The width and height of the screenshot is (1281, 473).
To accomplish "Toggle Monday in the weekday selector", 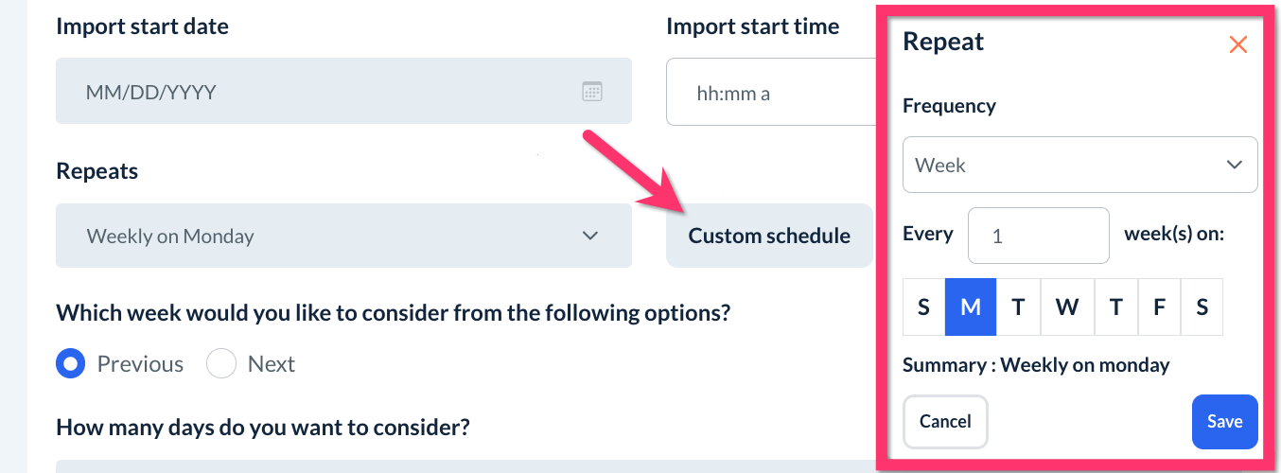I will pos(971,307).
